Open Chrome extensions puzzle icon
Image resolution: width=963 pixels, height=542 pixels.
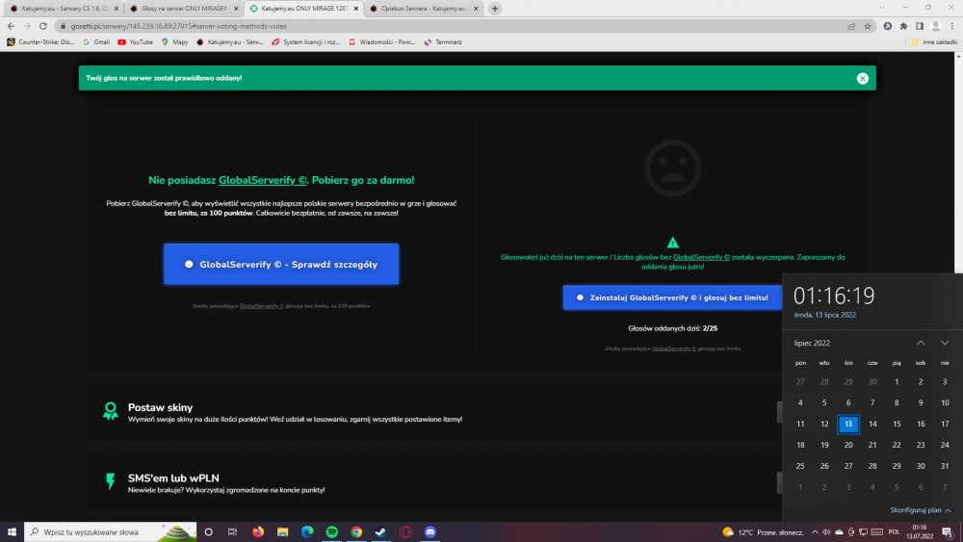[903, 26]
